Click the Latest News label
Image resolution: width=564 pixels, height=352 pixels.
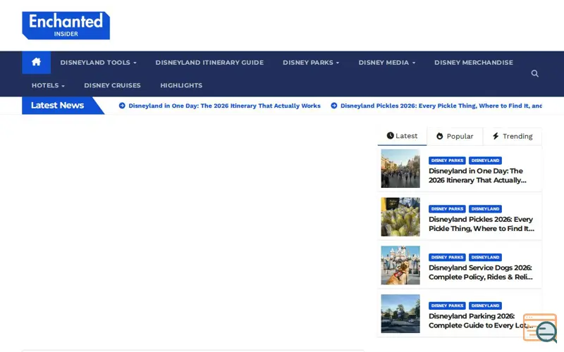(x=57, y=105)
